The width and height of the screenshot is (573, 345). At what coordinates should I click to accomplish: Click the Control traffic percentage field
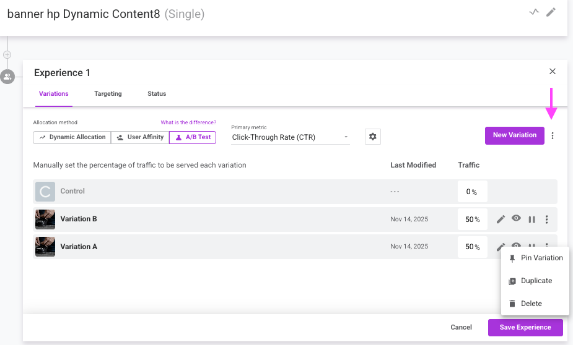[472, 192]
